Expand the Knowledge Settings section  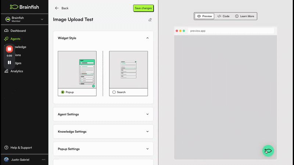[x=103, y=132]
